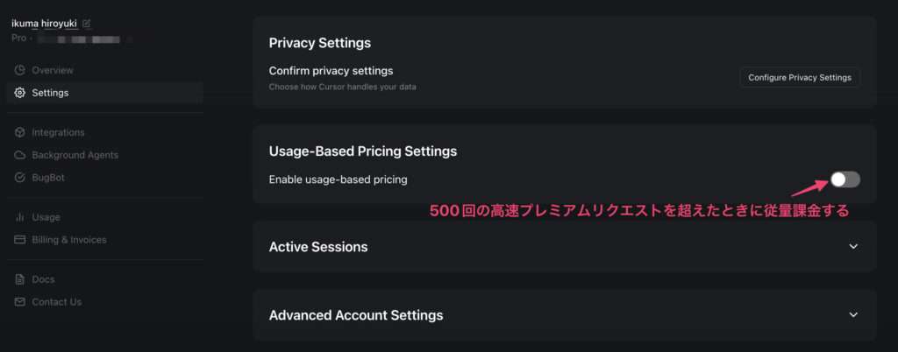Click the Settings gear icon in sidebar

[x=20, y=93]
